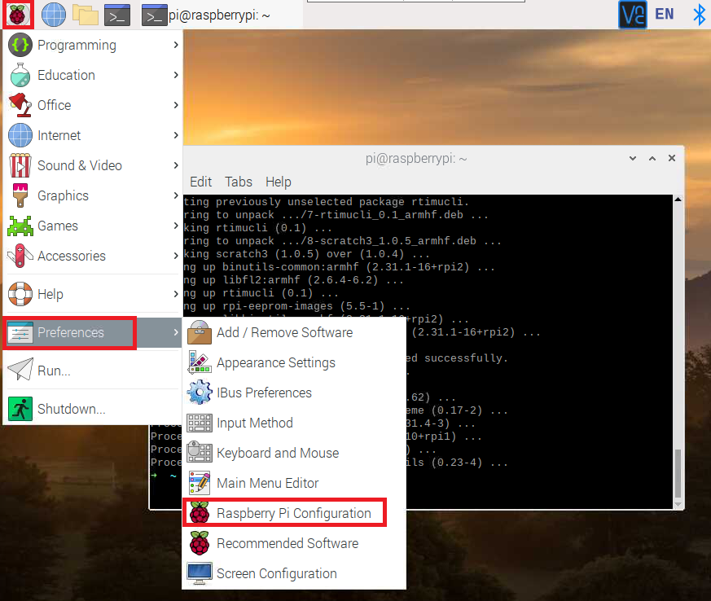The height and width of the screenshot is (601, 711).
Task: Click the pi@raspberrypi terminal title bar text
Action: tap(416, 158)
